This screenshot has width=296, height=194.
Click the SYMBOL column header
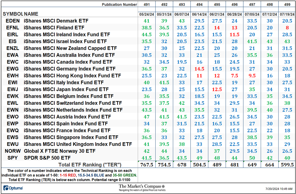[x=12, y=14]
